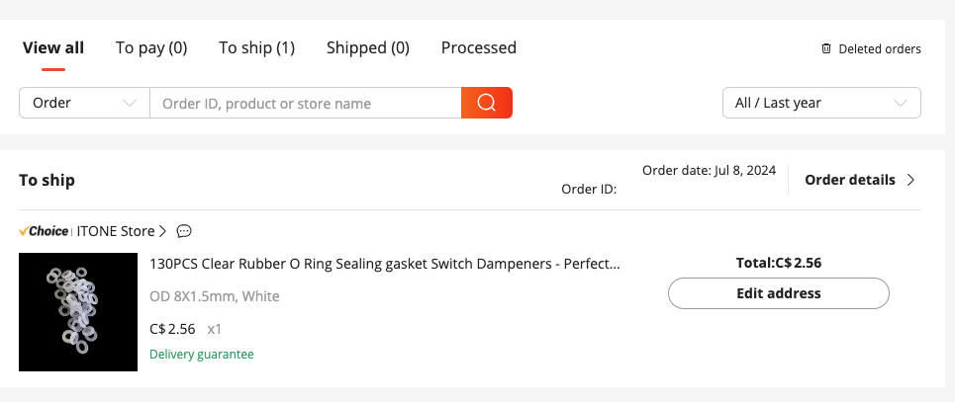Select the To pay (0) tab
The height and width of the screenshot is (402, 955).
[x=151, y=47]
